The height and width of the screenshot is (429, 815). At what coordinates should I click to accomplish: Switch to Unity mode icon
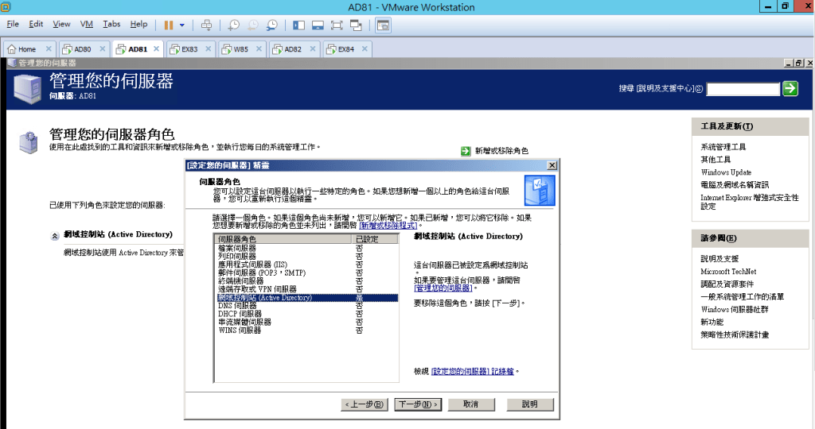pyautogui.click(x=356, y=25)
